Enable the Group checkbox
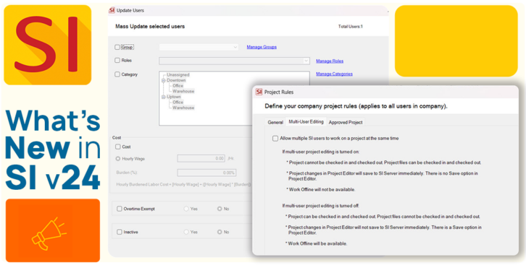This screenshot has height=265, width=526. point(117,47)
